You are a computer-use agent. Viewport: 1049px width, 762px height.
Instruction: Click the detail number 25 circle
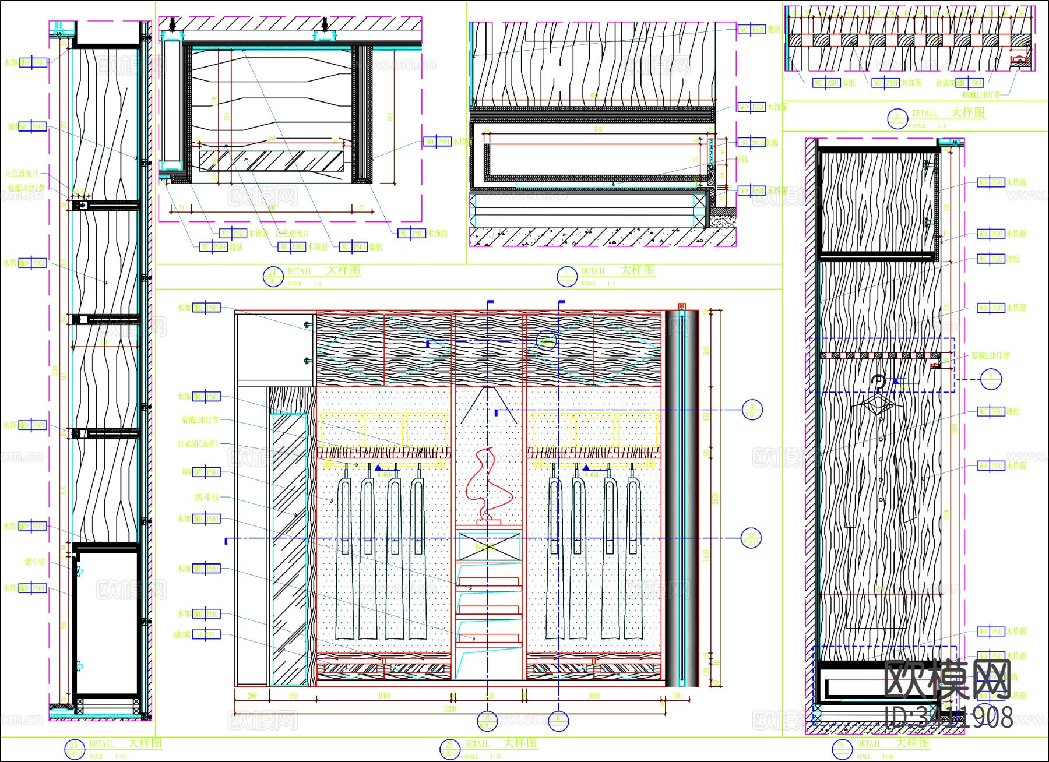point(449,749)
